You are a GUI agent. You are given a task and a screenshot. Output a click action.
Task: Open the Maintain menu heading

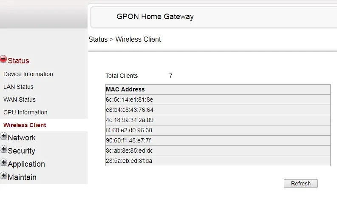click(x=22, y=177)
